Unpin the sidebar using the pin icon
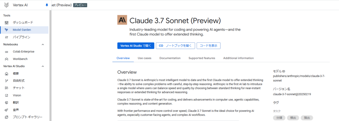The image size is (339, 121). (47, 5)
